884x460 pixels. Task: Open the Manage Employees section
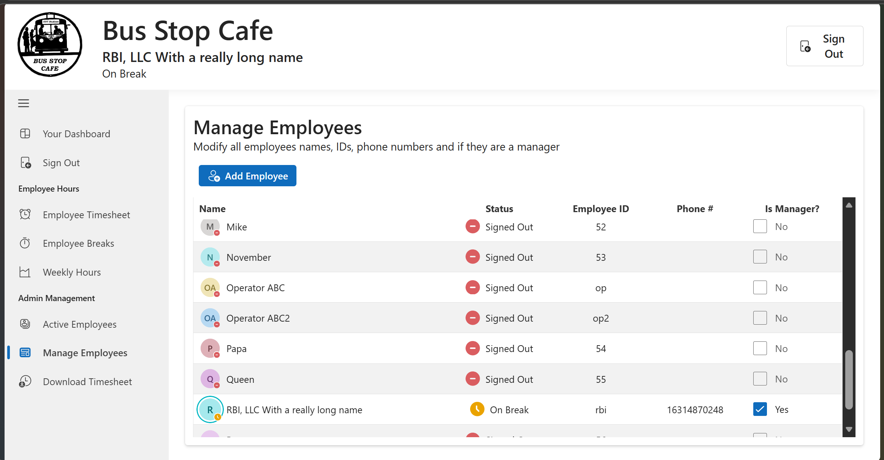(85, 352)
